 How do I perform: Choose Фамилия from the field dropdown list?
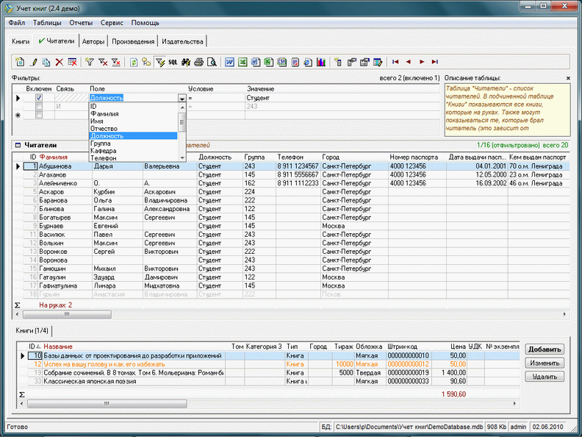pyautogui.click(x=104, y=114)
